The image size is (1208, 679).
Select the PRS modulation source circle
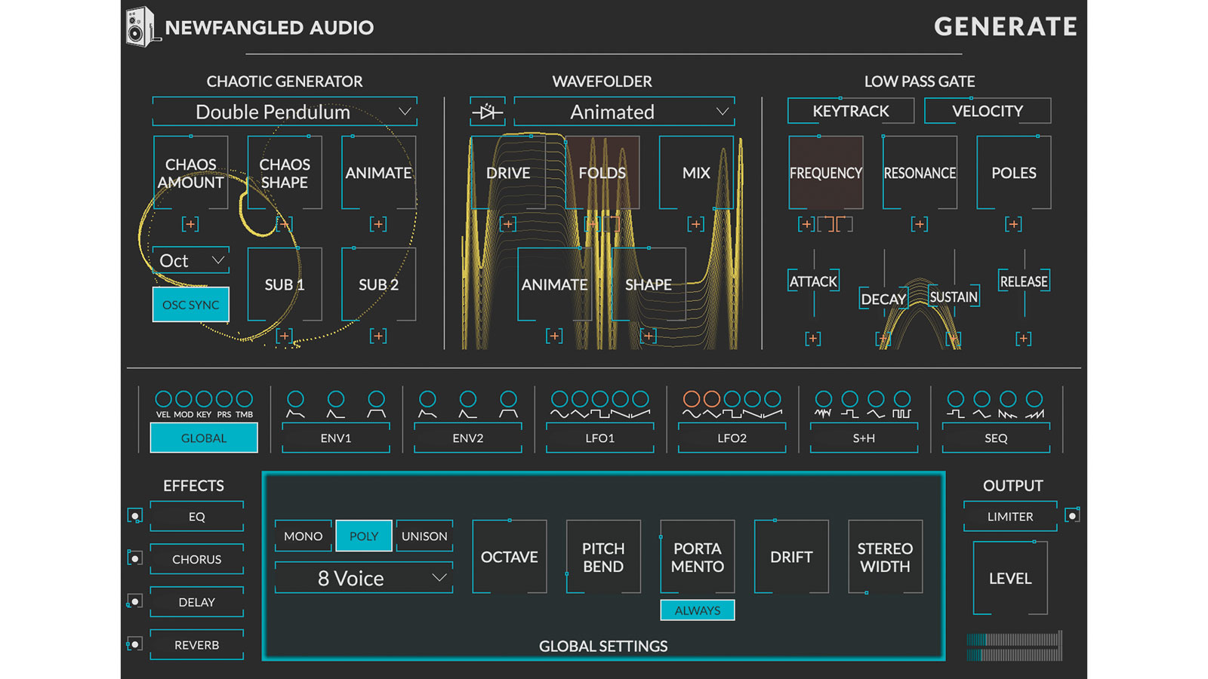click(224, 398)
